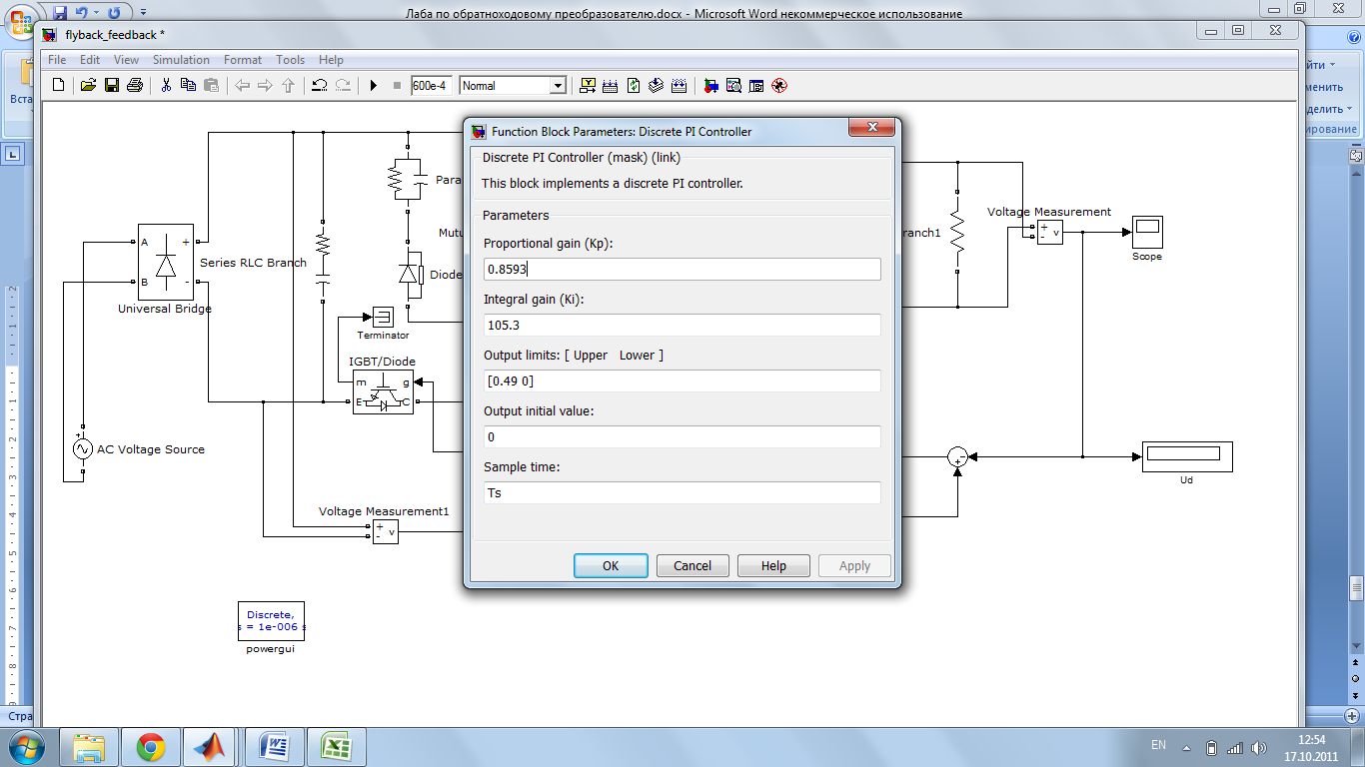Click Word's vertical scrollbar thumb
The width and height of the screenshot is (1365, 767).
coord(1356,587)
